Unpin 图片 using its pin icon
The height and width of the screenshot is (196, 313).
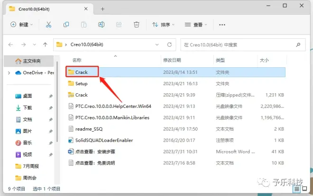pyautogui.click(x=51, y=132)
